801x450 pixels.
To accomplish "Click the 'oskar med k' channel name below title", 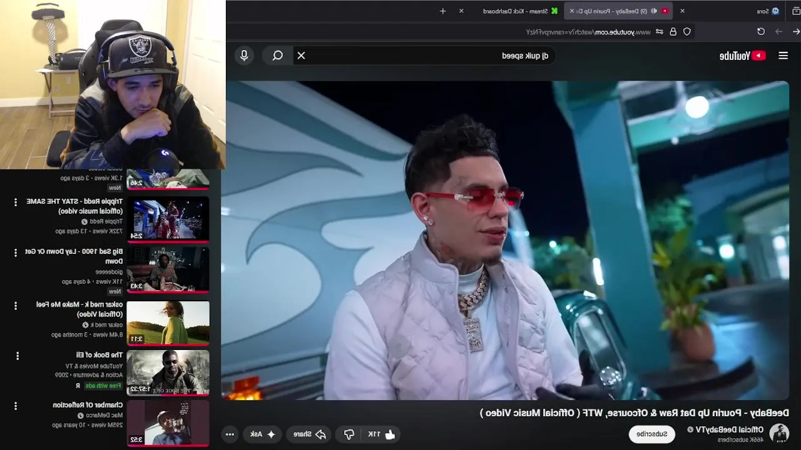I will [106, 324].
